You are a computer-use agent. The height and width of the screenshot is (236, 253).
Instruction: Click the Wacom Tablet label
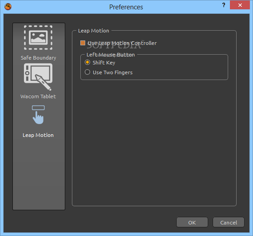[x=38, y=96]
